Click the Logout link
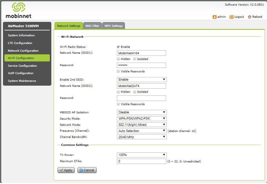 click(x=239, y=17)
